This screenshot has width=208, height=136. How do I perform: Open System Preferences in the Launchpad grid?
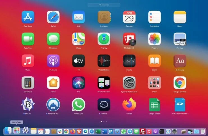point(129,83)
